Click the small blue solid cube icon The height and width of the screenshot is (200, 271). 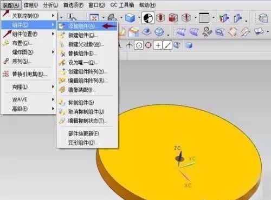[x=189, y=45]
